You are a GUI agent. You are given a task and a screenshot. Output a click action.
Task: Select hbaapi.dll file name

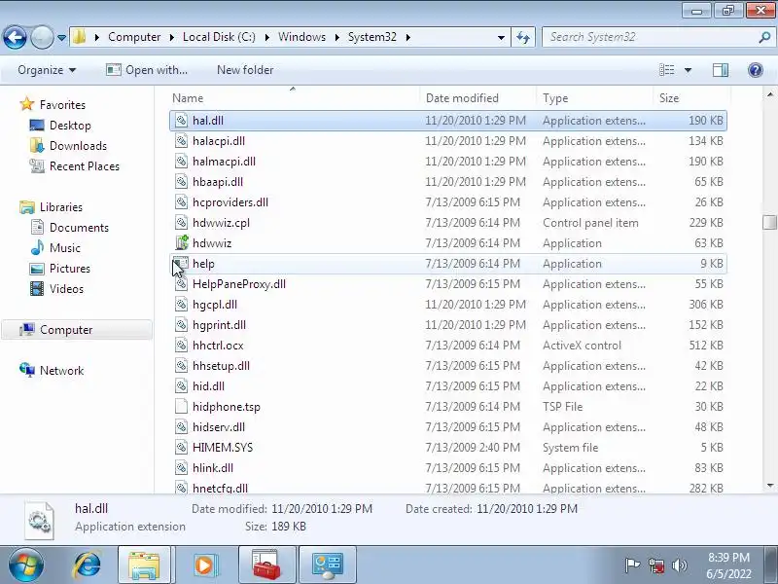coord(217,182)
